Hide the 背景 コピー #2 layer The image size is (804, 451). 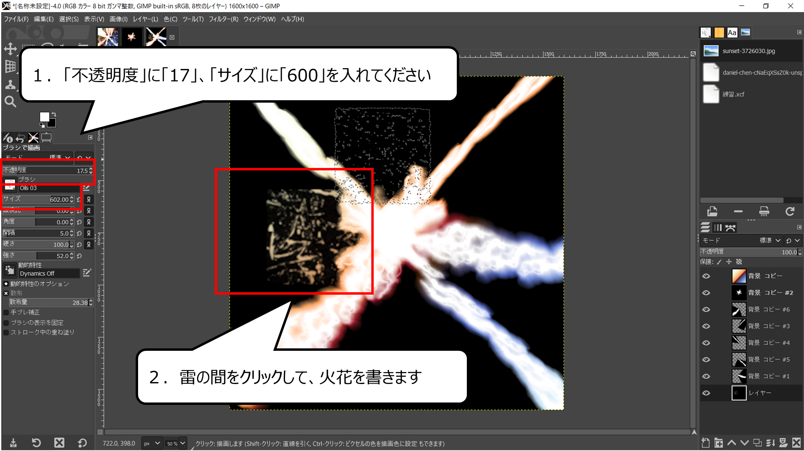(706, 293)
